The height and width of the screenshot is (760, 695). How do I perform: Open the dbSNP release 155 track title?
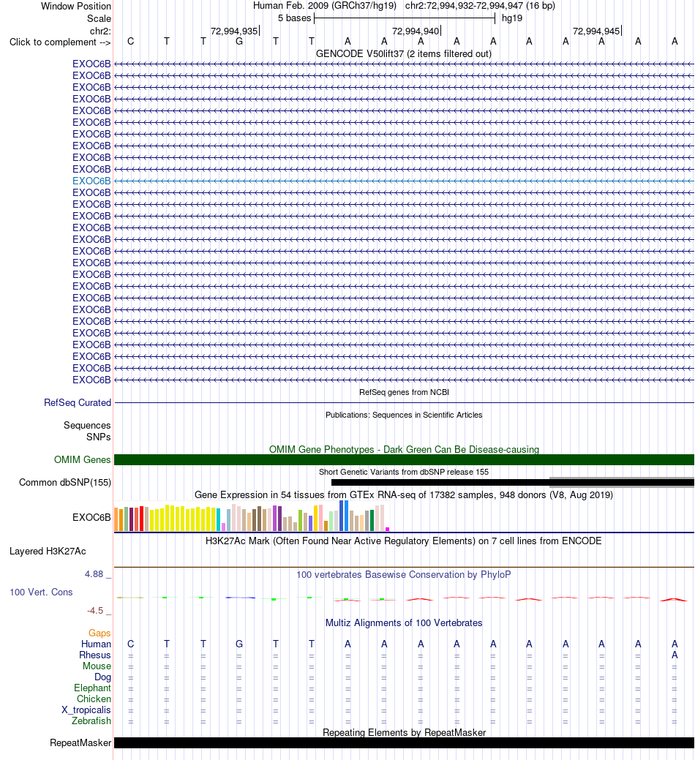tap(404, 472)
